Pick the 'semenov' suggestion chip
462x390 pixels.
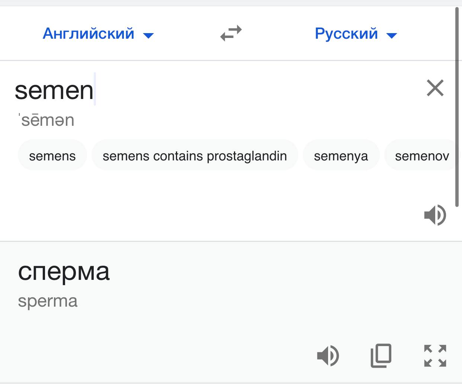click(x=422, y=155)
